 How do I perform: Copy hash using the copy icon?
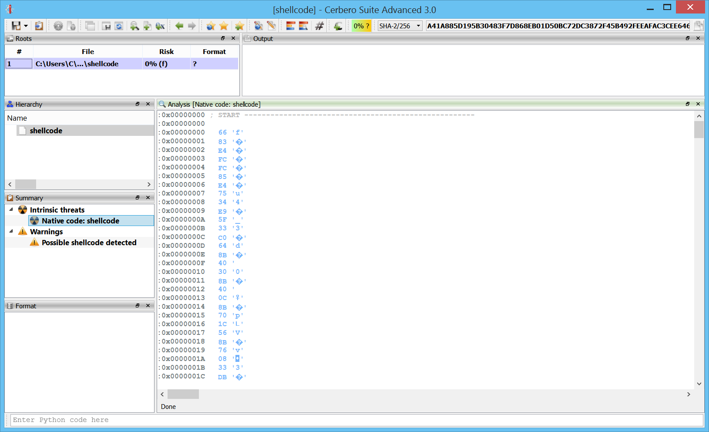(x=698, y=26)
